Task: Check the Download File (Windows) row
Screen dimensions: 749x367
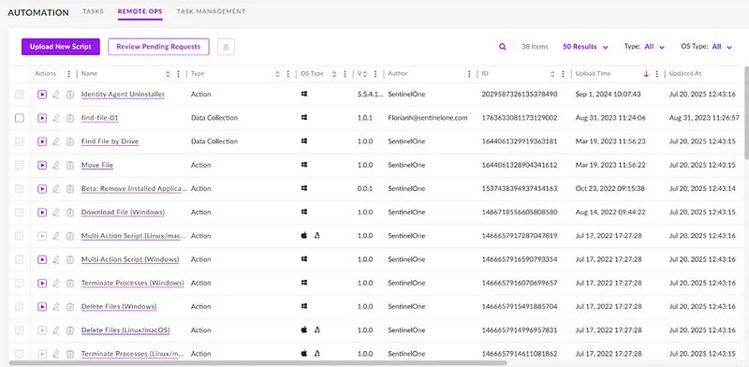Action: (x=19, y=213)
